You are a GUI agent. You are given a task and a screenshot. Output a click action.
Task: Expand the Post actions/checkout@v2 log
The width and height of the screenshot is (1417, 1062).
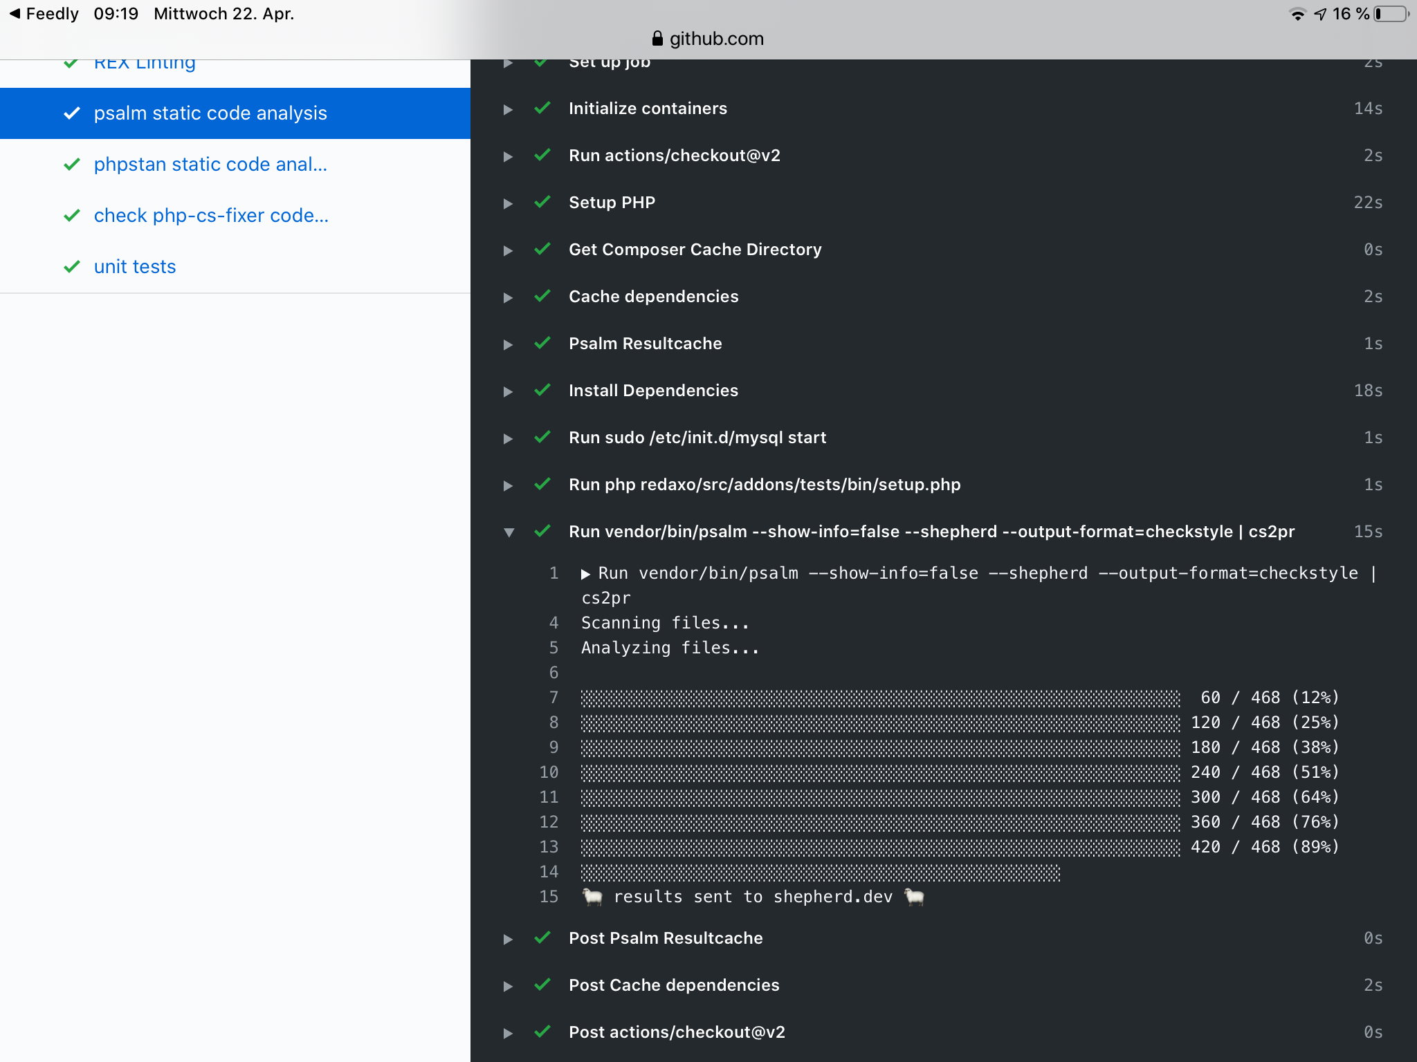click(509, 1032)
